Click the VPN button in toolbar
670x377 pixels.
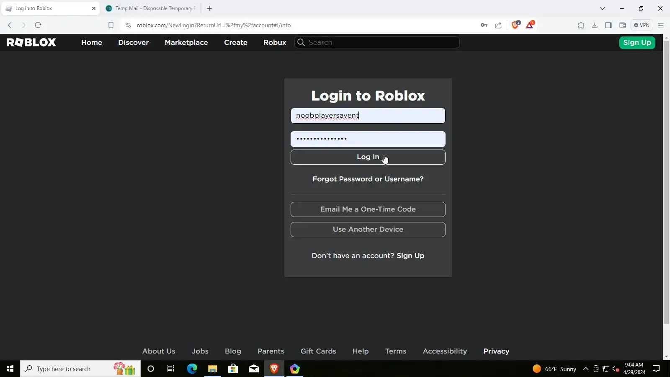(x=642, y=25)
